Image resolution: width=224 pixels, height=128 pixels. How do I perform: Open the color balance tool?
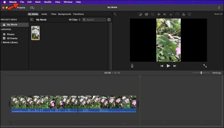tap(140, 14)
